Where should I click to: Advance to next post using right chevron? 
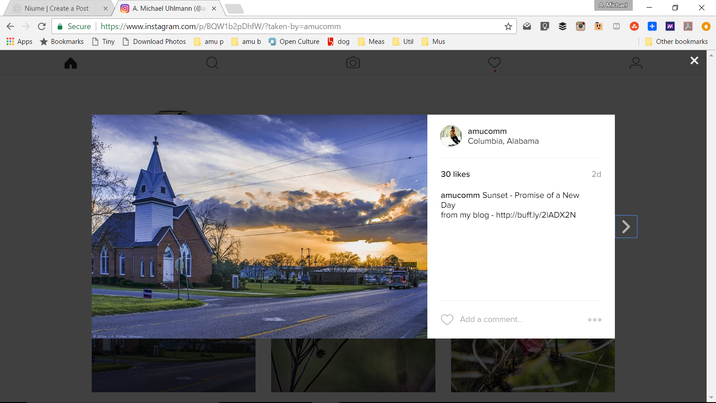[x=626, y=227]
